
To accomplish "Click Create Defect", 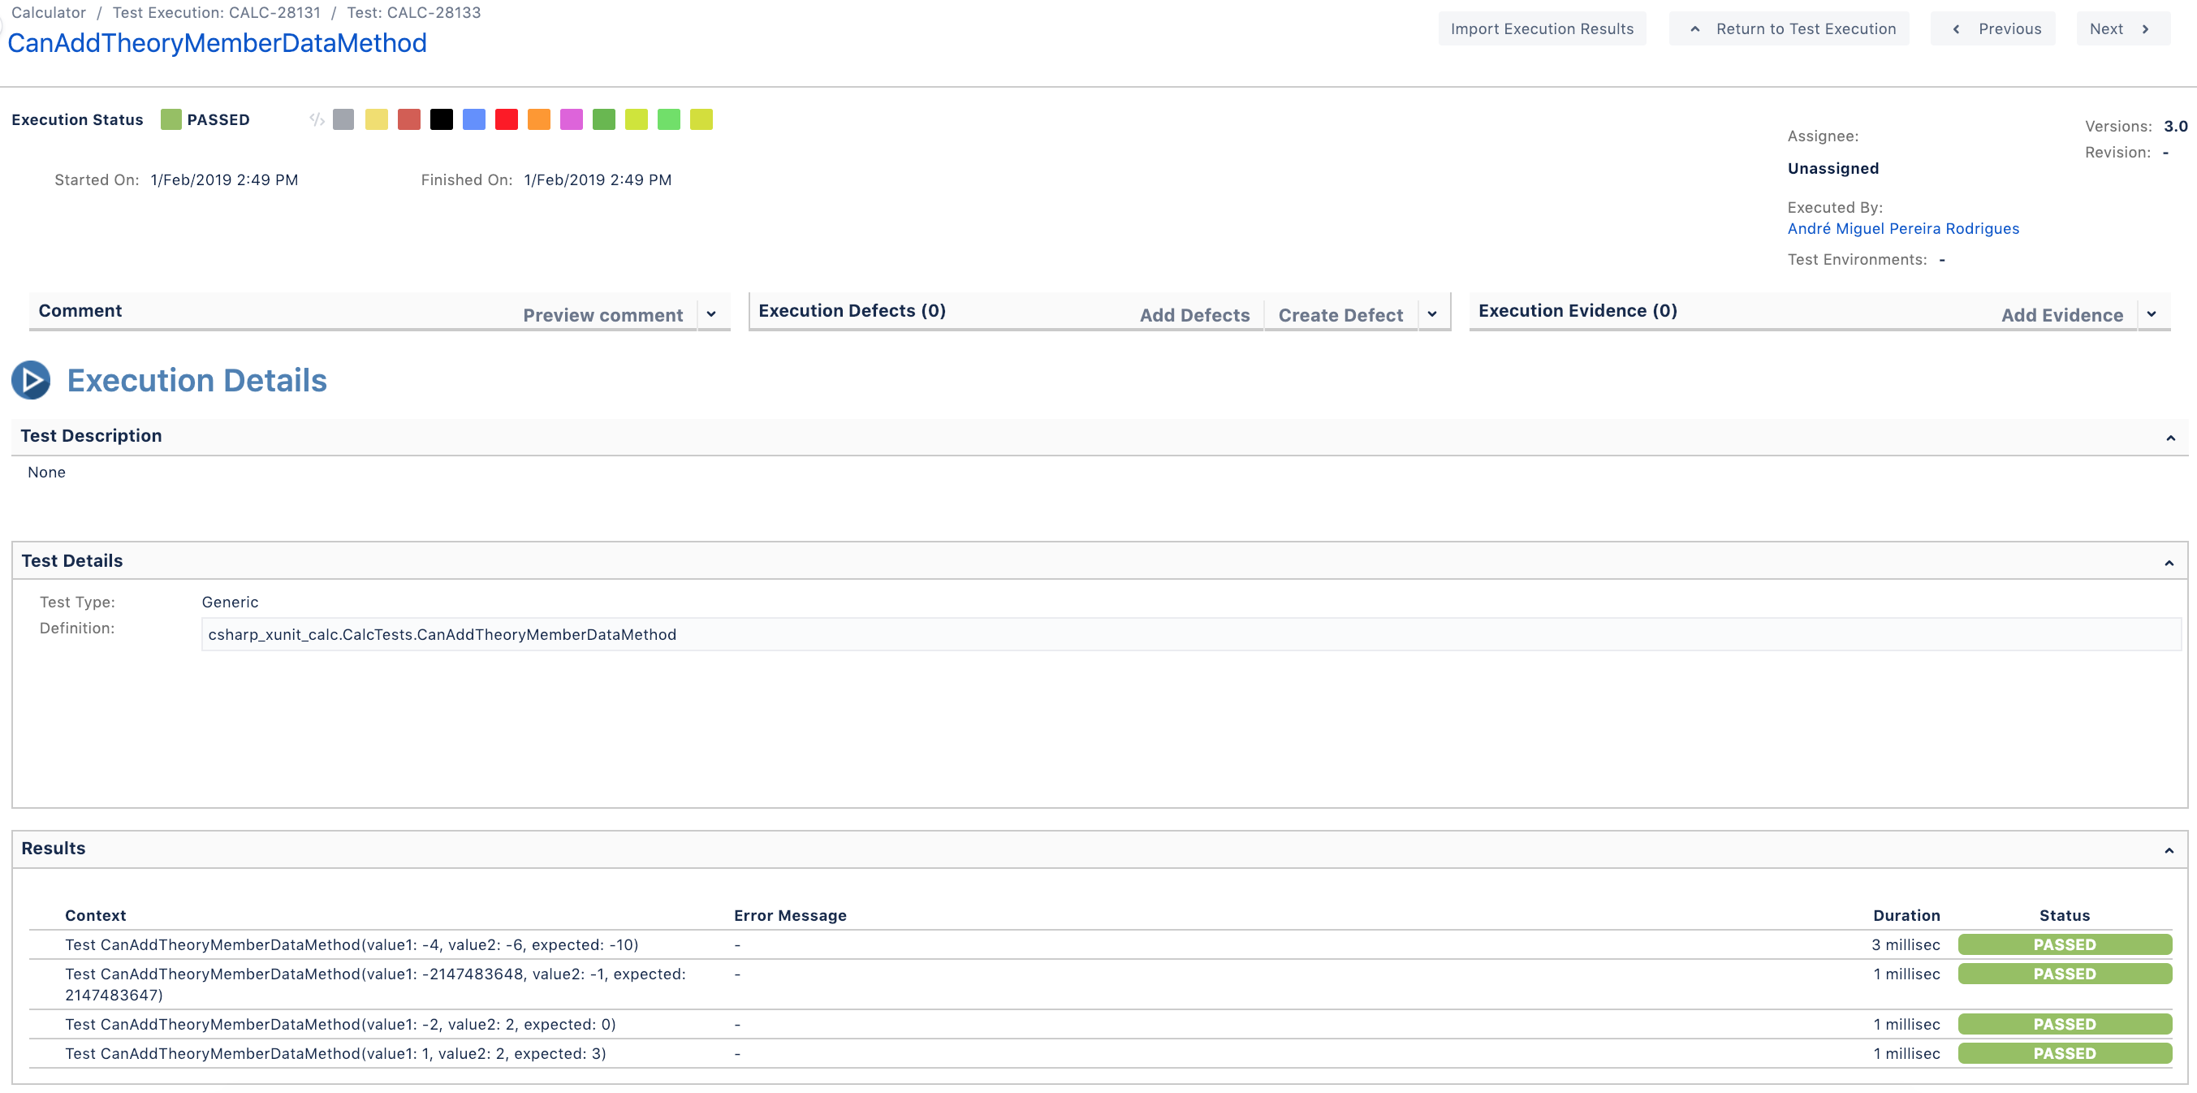I will coord(1340,315).
